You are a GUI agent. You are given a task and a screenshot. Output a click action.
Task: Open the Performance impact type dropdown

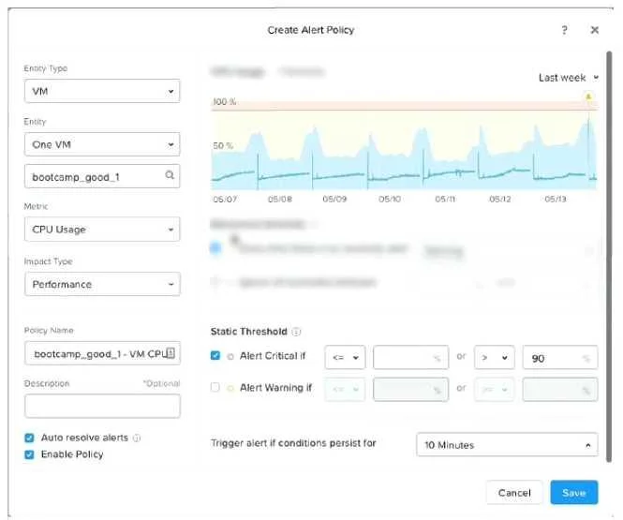[102, 284]
